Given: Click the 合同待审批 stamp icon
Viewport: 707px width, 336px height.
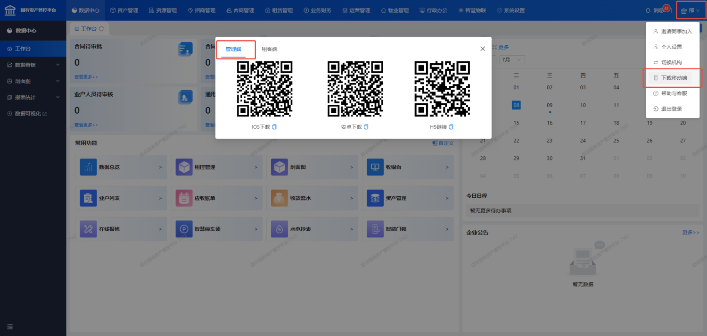Looking at the screenshot, I should point(185,49).
